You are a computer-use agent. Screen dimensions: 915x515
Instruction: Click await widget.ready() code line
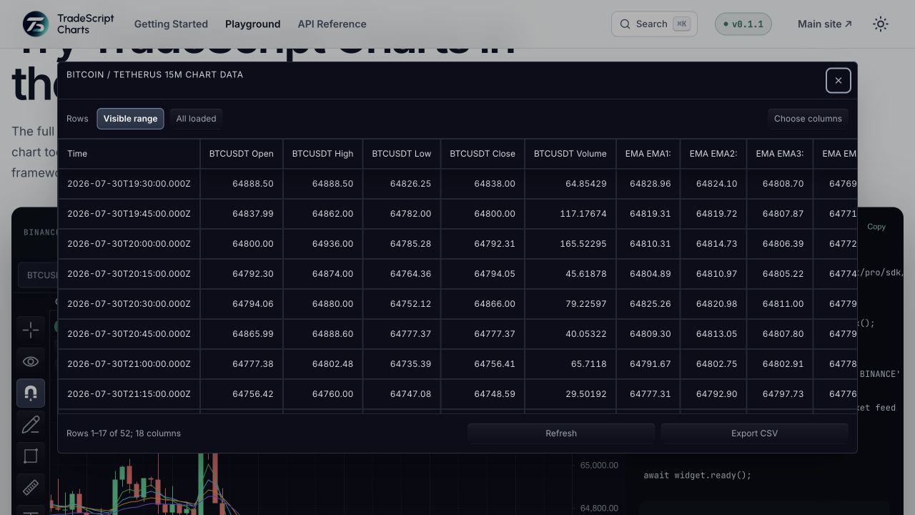pos(697,475)
